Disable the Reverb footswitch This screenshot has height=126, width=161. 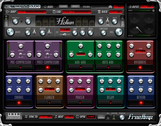pyautogui.click(x=141, y=103)
